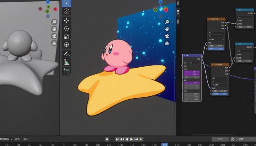The height and width of the screenshot is (146, 256).
Task: Toggle Clamp checkbox on lower Math node
Action: [237, 54]
